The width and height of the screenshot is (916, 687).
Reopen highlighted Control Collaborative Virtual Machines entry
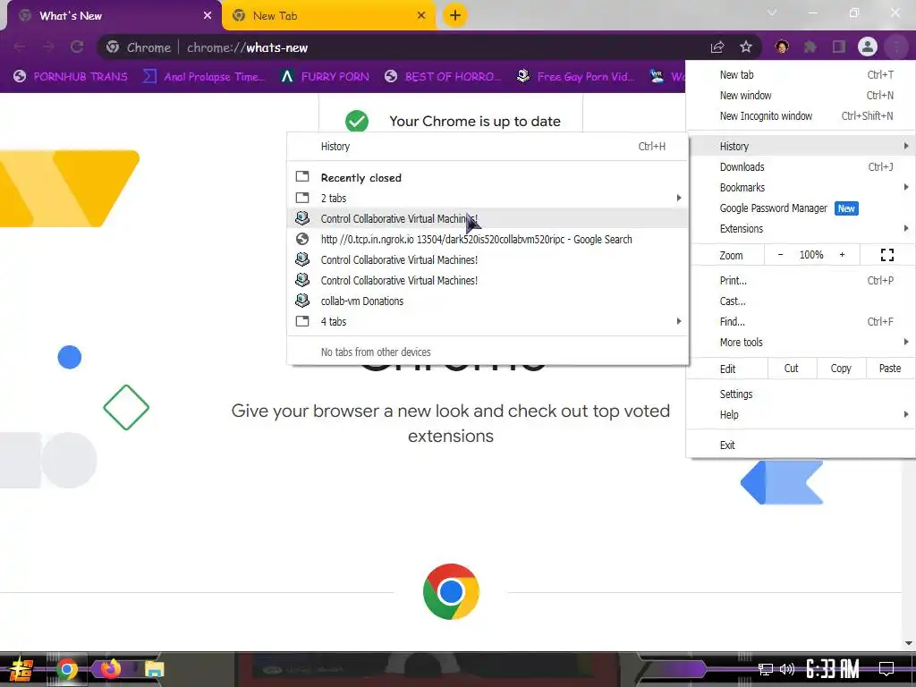tap(488, 218)
